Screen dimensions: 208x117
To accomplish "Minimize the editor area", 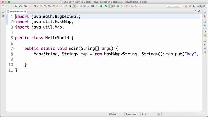I will coord(195,11).
